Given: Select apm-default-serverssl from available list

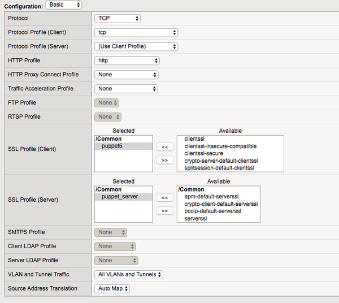Looking at the screenshot, I should pyautogui.click(x=212, y=197).
